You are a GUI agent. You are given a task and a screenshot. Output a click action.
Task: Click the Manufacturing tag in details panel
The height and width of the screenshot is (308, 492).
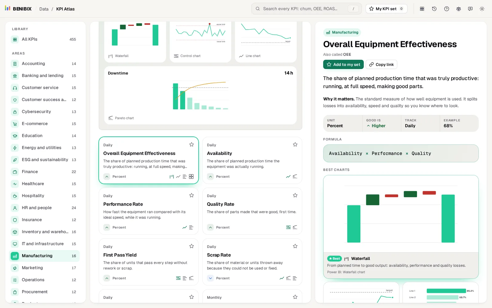(342, 32)
